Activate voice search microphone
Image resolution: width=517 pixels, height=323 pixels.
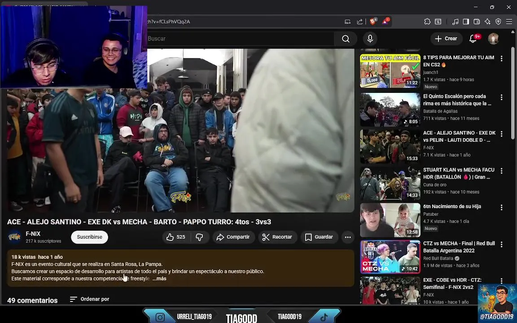click(370, 39)
